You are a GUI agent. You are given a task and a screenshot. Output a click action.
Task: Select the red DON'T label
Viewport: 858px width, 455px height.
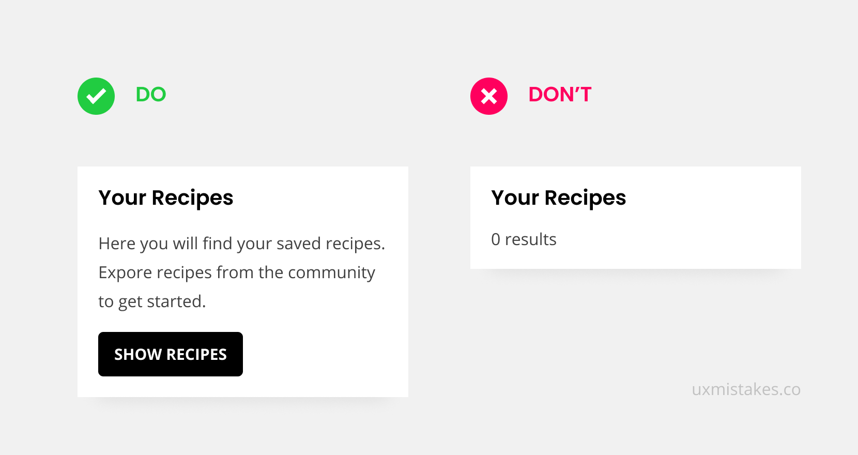point(560,95)
